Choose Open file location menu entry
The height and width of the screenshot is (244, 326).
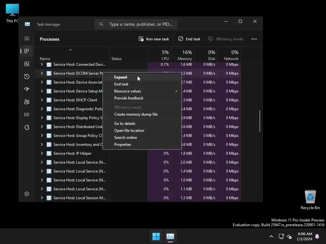tap(142, 131)
